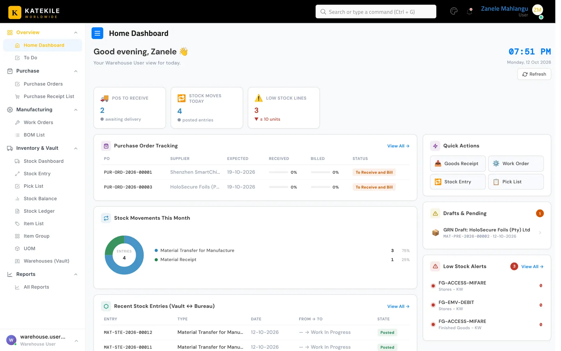Click the Purchase Order Tracking panel icon
This screenshot has width=561, height=351.
coord(106,146)
